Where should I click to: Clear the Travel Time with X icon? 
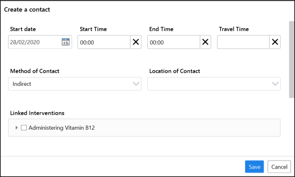point(275,42)
